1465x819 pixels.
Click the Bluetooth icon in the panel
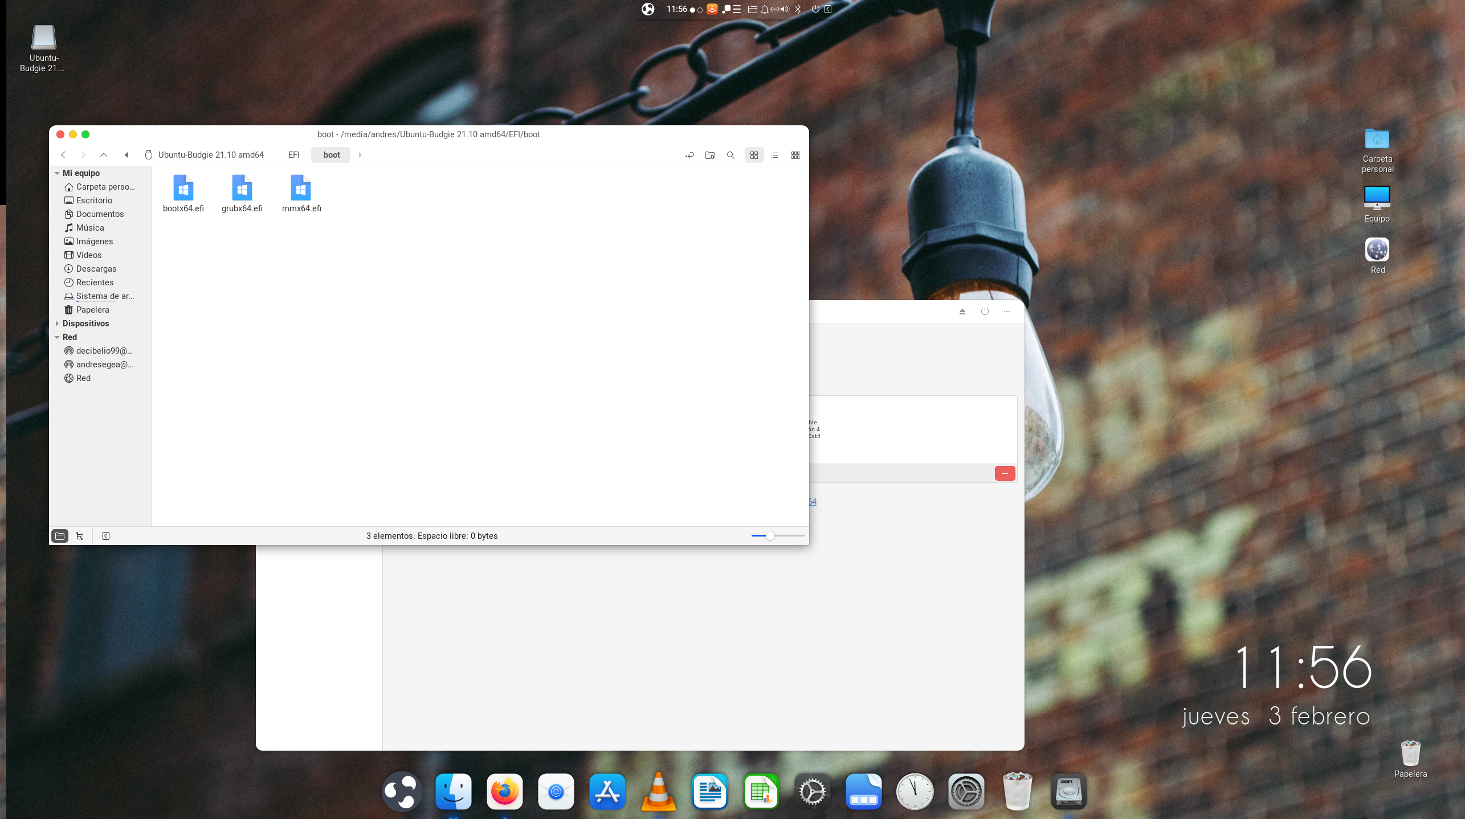798,9
